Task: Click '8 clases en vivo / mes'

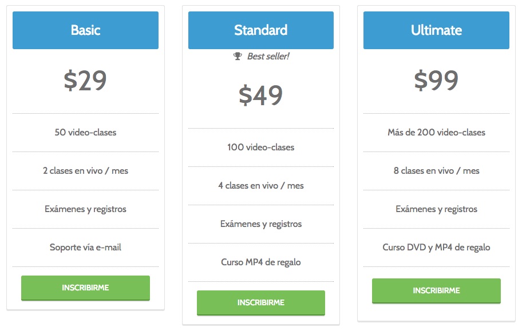Action: 437,171
